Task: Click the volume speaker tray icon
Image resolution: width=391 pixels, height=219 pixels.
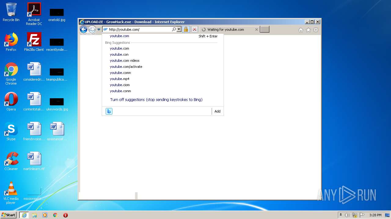Action: pyautogui.click(x=347, y=215)
